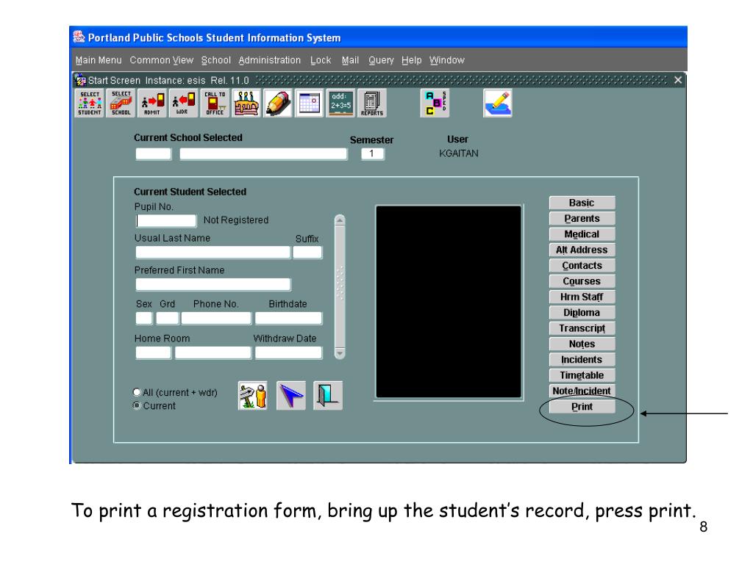Click the Notes button
Screen dimensions: 753x564
click(582, 344)
